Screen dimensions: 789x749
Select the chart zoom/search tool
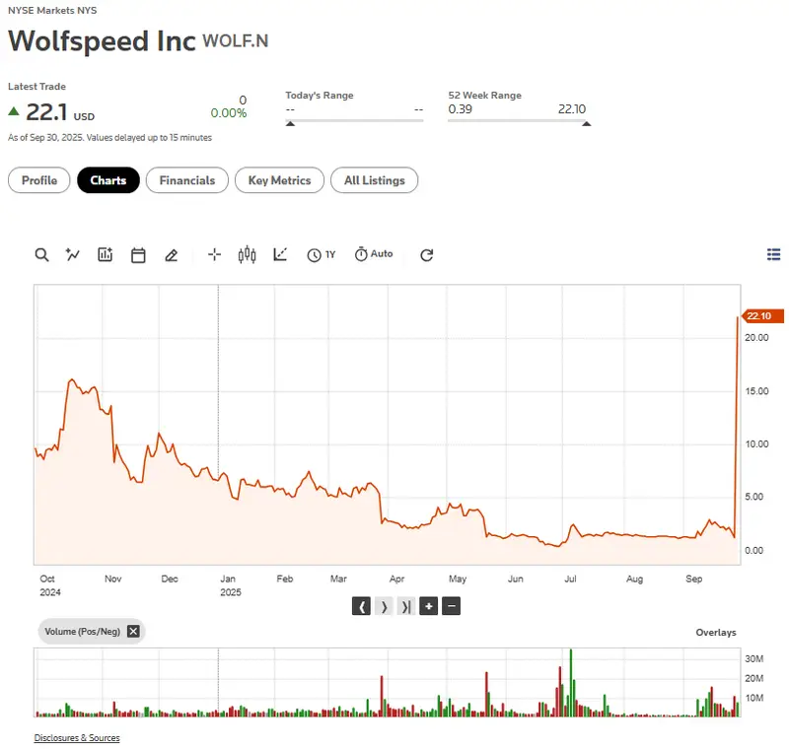41,254
